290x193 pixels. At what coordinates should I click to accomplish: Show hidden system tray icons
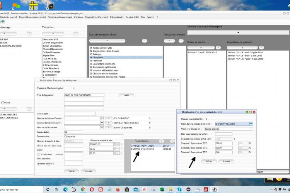point(271,190)
